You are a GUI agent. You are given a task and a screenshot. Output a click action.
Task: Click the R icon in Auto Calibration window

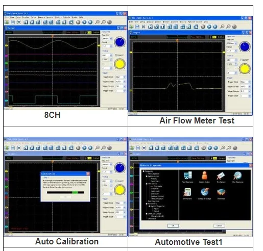(64, 148)
